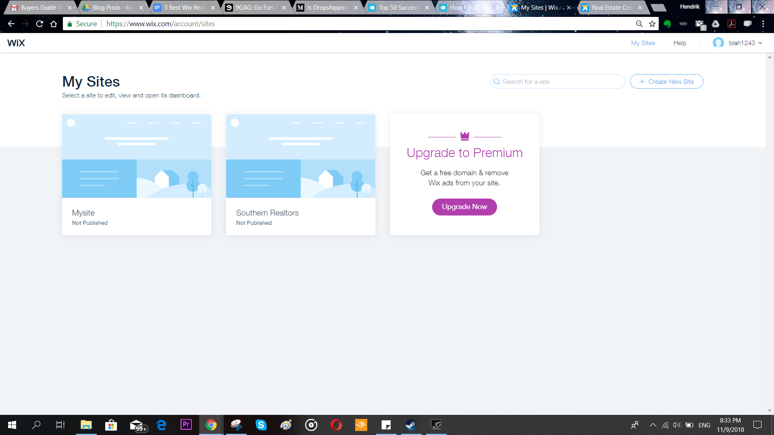774x435 pixels.
Task: Reload the page with the refresh icon
Action: (x=40, y=24)
